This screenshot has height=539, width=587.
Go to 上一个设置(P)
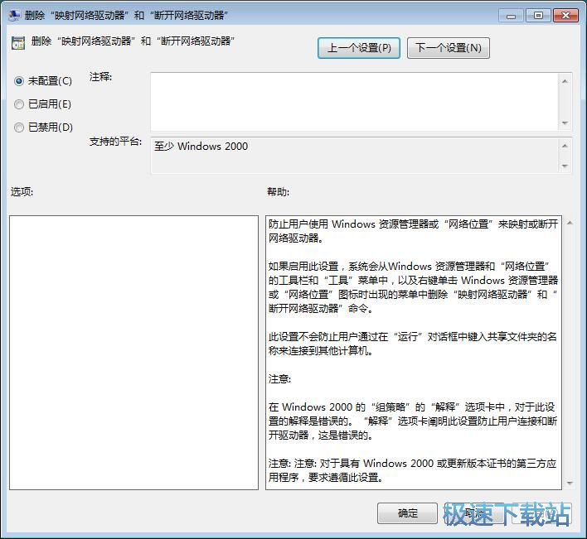(359, 48)
